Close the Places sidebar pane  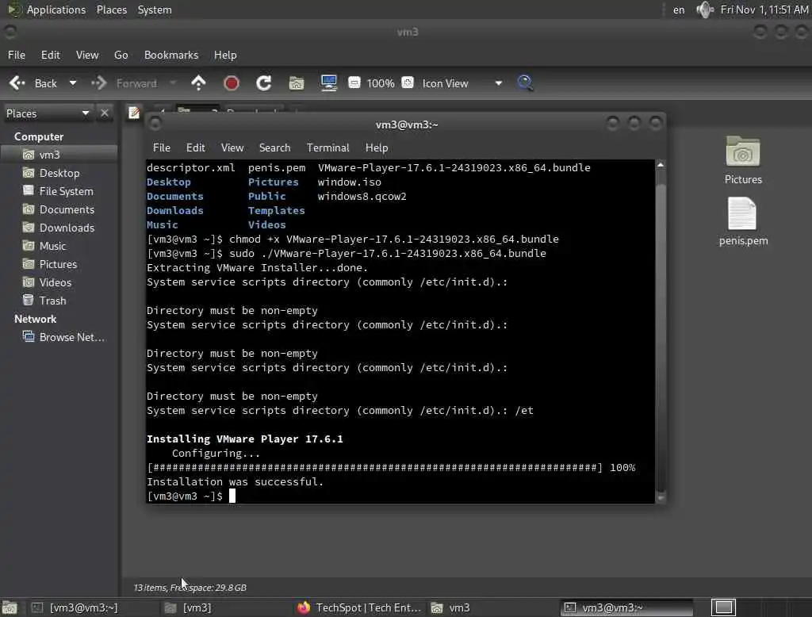coord(105,113)
